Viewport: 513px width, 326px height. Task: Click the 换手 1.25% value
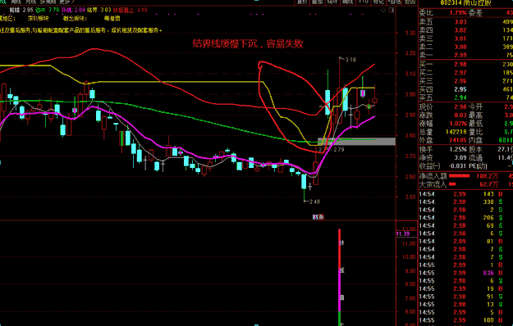(459, 149)
